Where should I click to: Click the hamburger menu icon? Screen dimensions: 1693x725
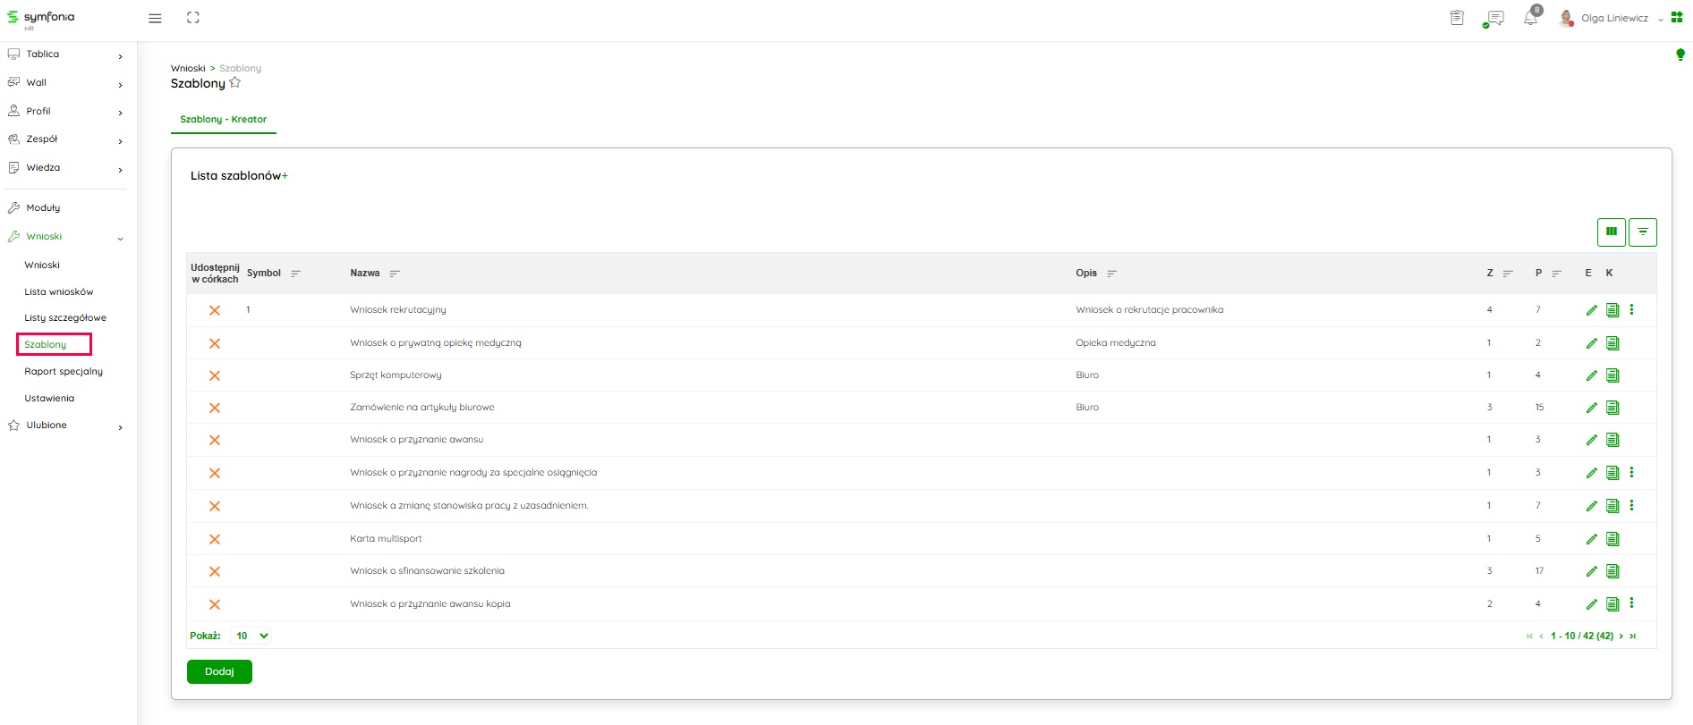[155, 18]
